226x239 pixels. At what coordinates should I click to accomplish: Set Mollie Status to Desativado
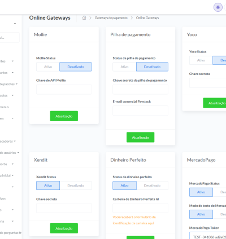(76, 67)
